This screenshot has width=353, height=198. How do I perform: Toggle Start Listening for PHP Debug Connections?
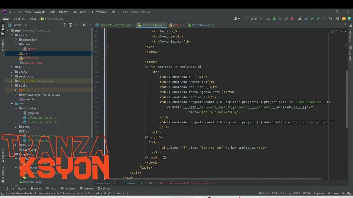286,19
